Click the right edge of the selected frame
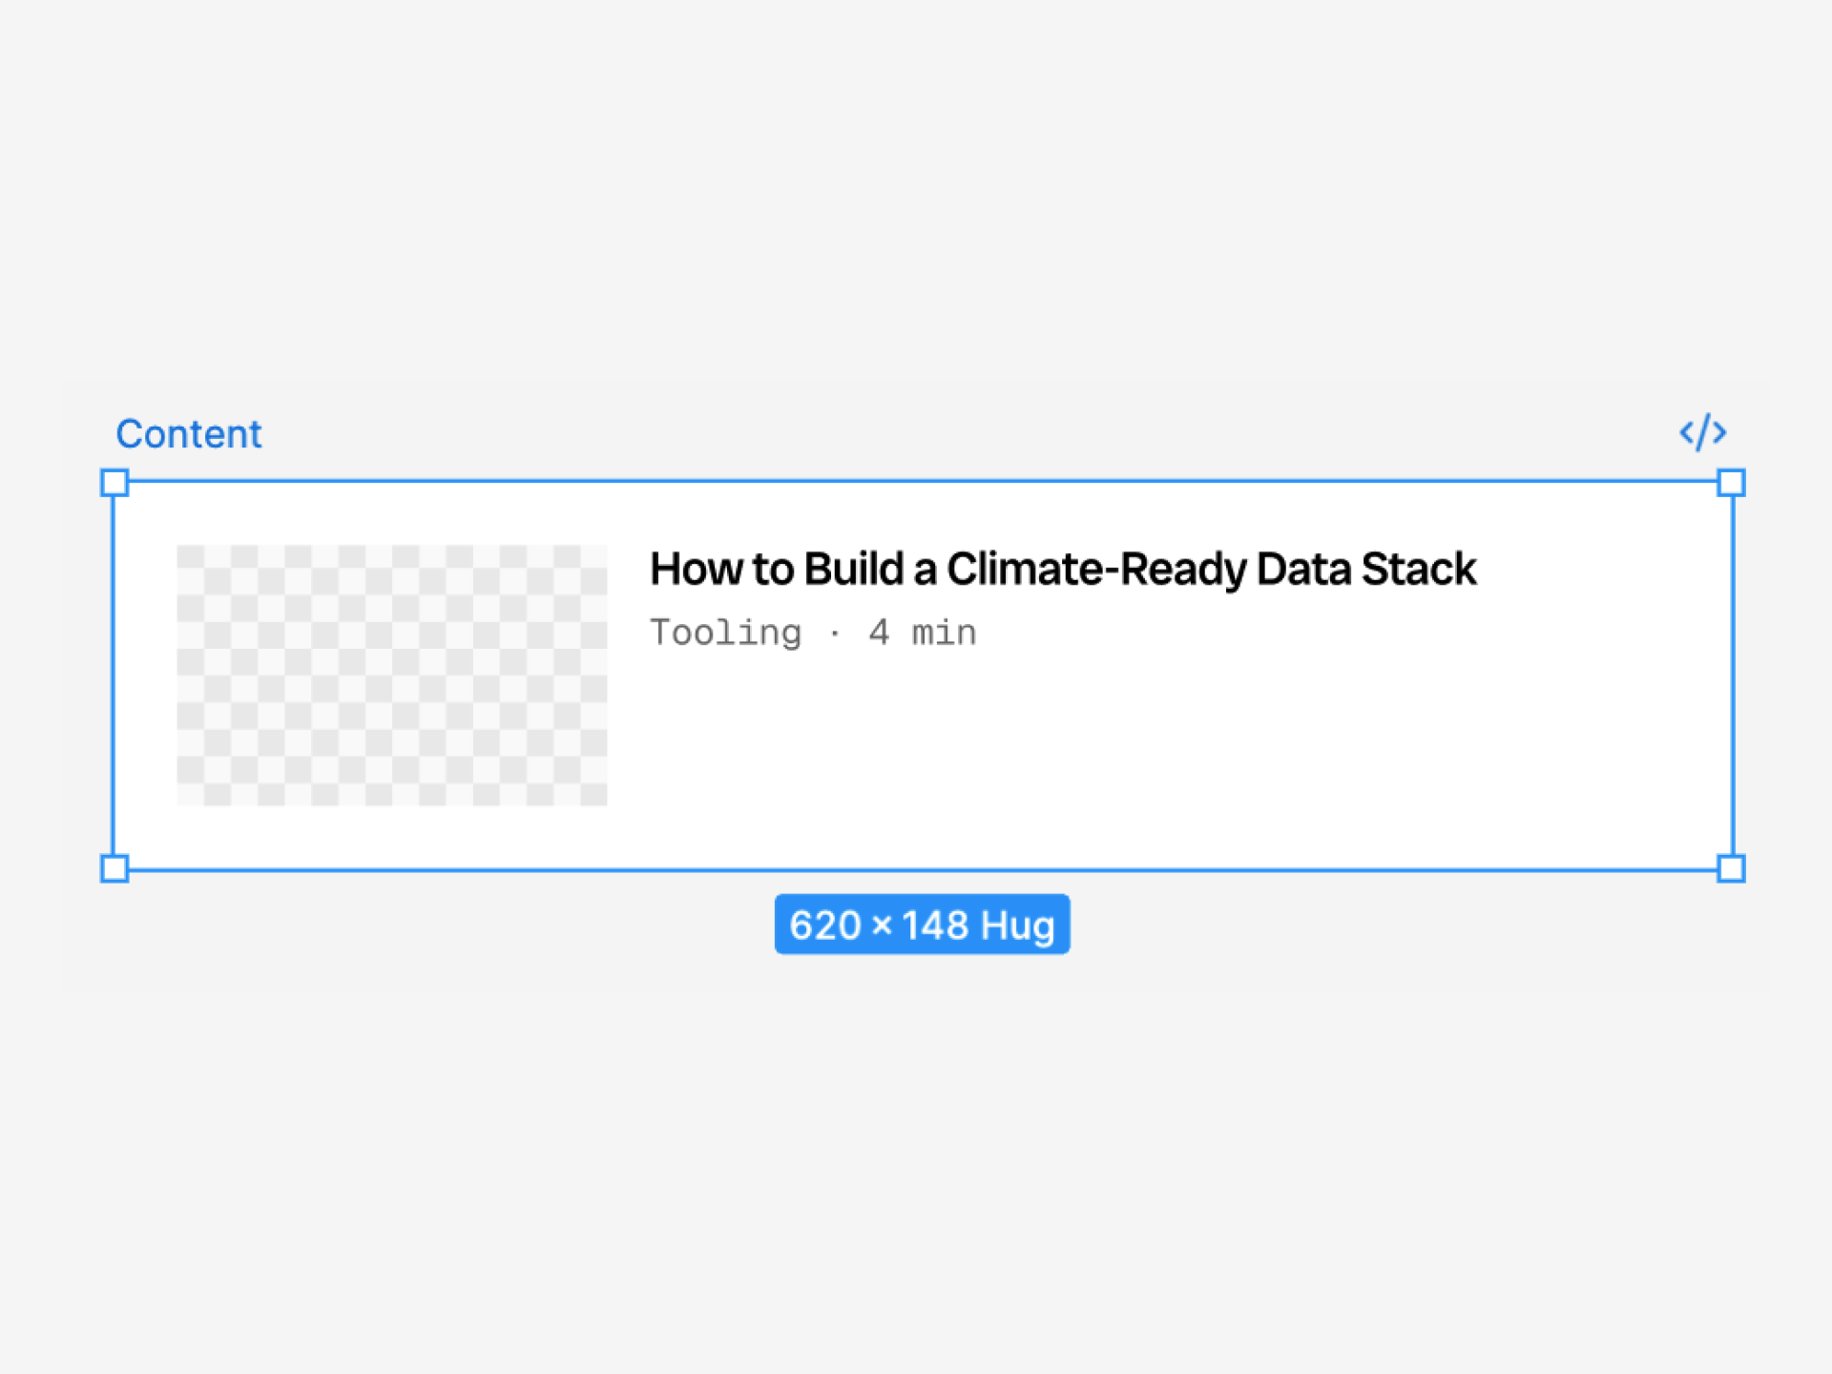Screen dimensions: 1832x1374 1733,676
